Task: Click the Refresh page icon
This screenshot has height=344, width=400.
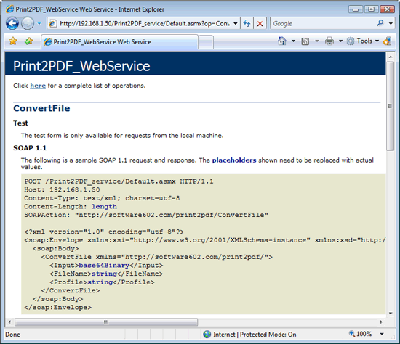Action: click(247, 24)
